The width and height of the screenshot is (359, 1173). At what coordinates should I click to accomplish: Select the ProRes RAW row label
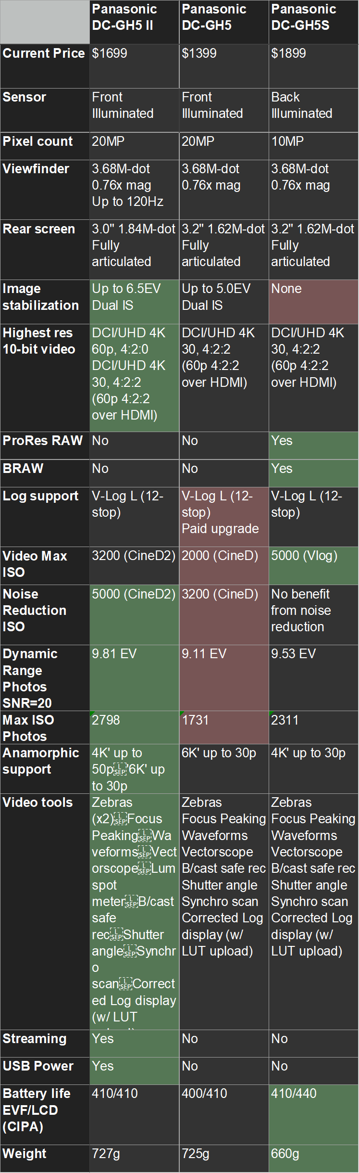click(x=45, y=445)
